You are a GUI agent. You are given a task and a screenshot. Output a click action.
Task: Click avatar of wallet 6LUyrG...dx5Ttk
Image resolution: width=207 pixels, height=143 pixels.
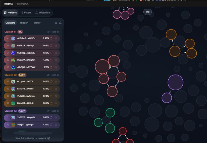(x=13, y=82)
